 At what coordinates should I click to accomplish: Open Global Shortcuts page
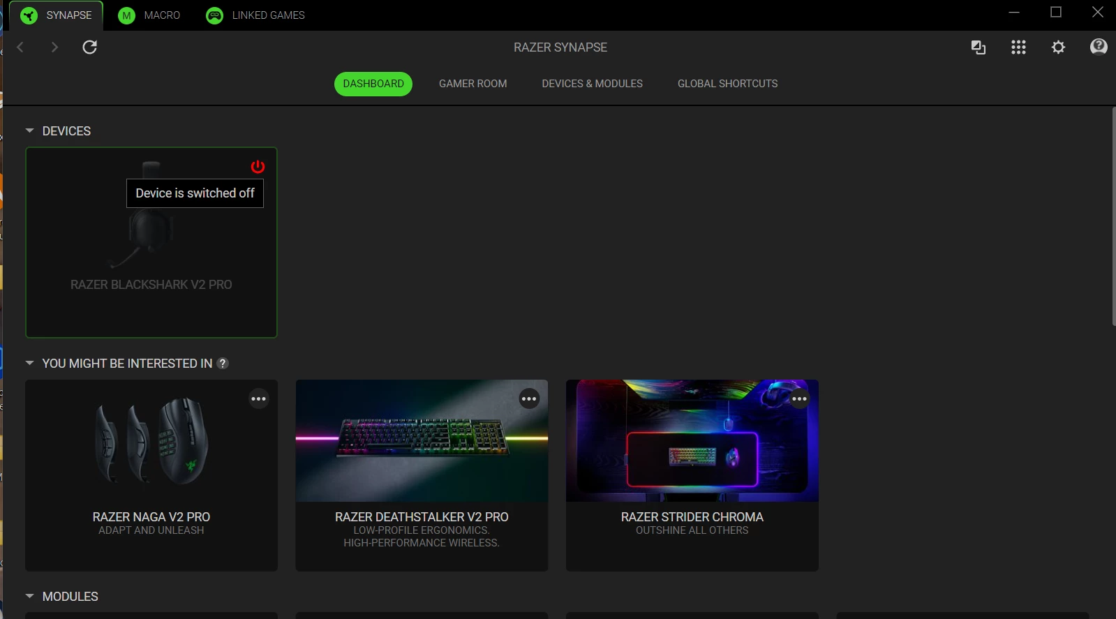(x=727, y=84)
